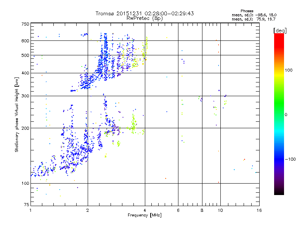
Task: Click the y-axis tick label '750'
Action: 25,24
